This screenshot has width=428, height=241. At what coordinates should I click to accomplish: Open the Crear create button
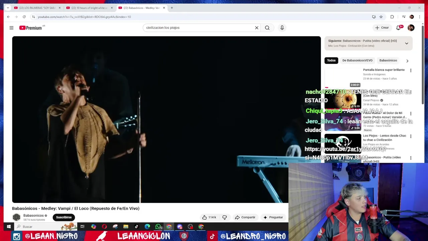click(x=382, y=28)
